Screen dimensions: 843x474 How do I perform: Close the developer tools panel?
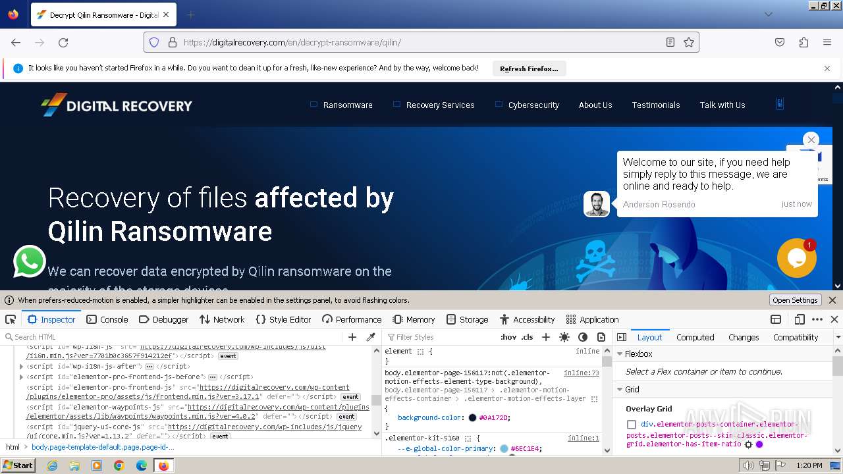click(834, 319)
